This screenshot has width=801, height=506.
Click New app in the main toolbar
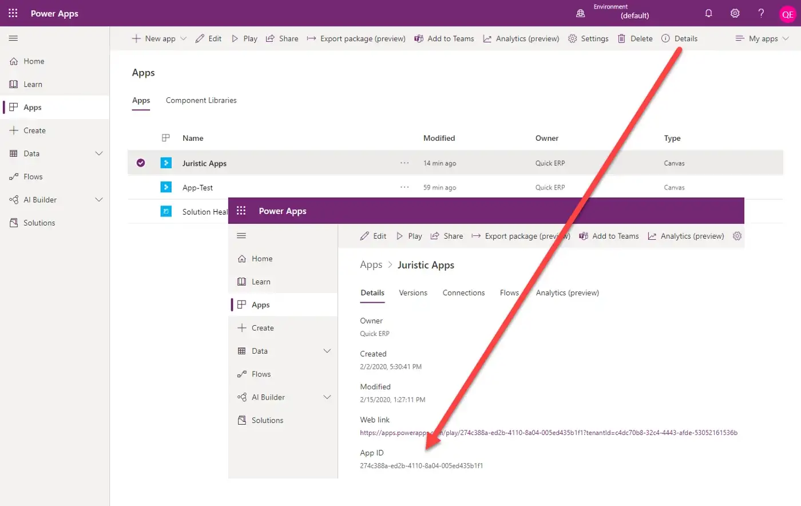pos(153,38)
